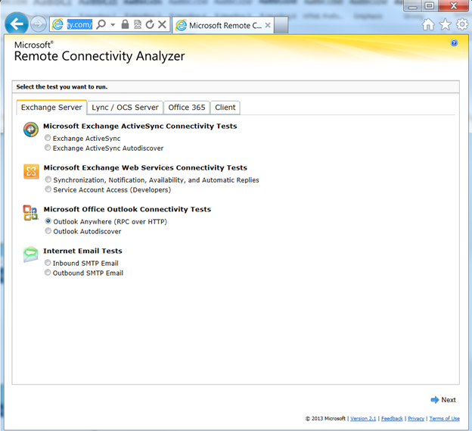The height and width of the screenshot is (431, 472).
Task: Click the Office Outlook Connectivity Tests icon
Action: click(x=31, y=213)
